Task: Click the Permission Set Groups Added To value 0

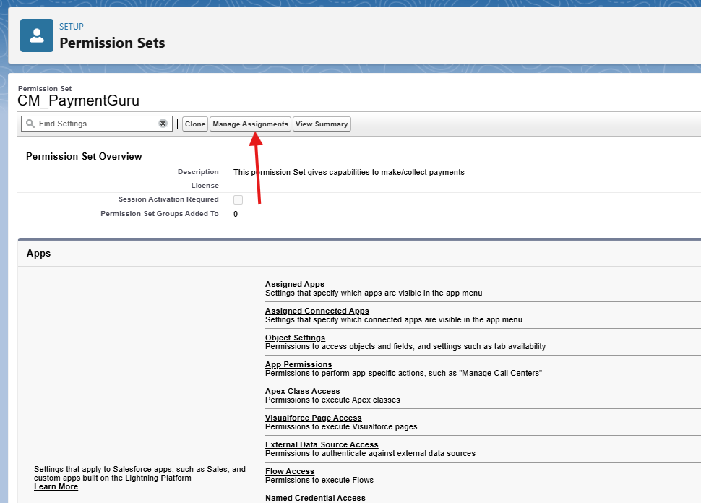Action: tap(236, 214)
